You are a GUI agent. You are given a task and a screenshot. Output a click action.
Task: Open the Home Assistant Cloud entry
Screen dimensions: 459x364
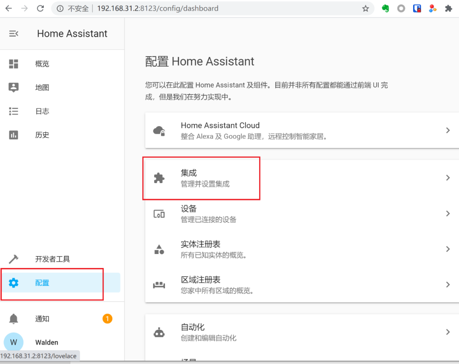[x=302, y=130]
